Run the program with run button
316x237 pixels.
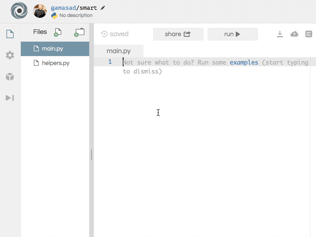pos(232,34)
